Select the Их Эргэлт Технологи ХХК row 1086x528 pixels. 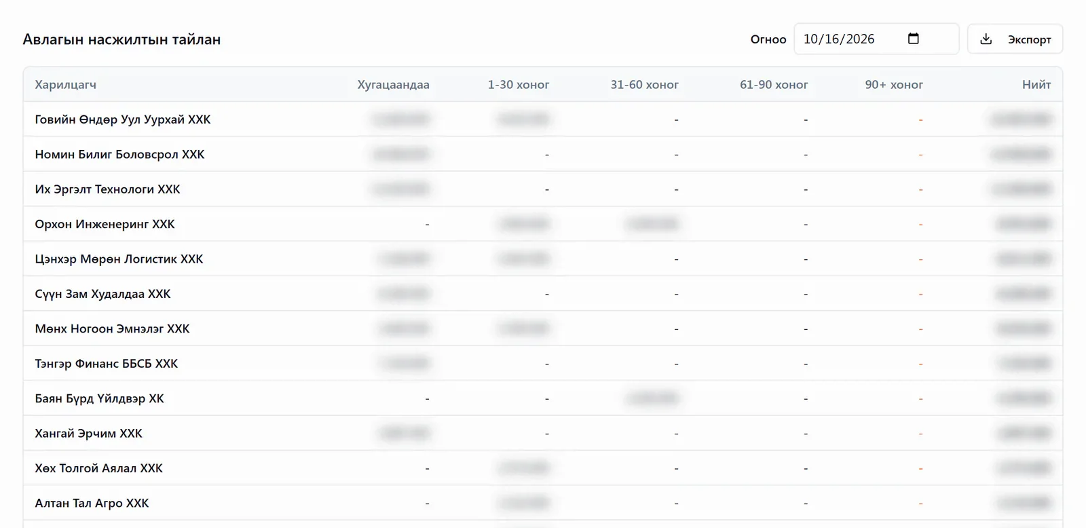coord(543,189)
